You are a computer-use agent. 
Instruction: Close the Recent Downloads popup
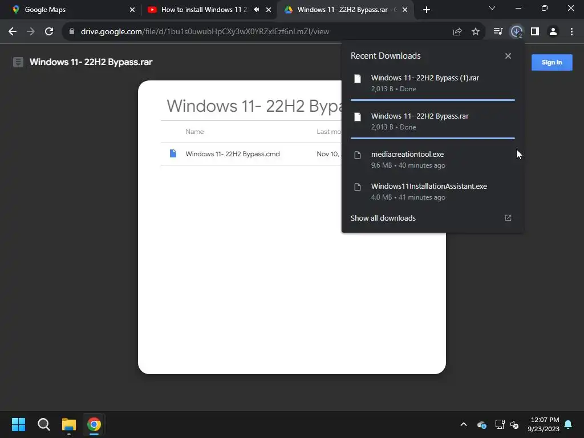(508, 56)
